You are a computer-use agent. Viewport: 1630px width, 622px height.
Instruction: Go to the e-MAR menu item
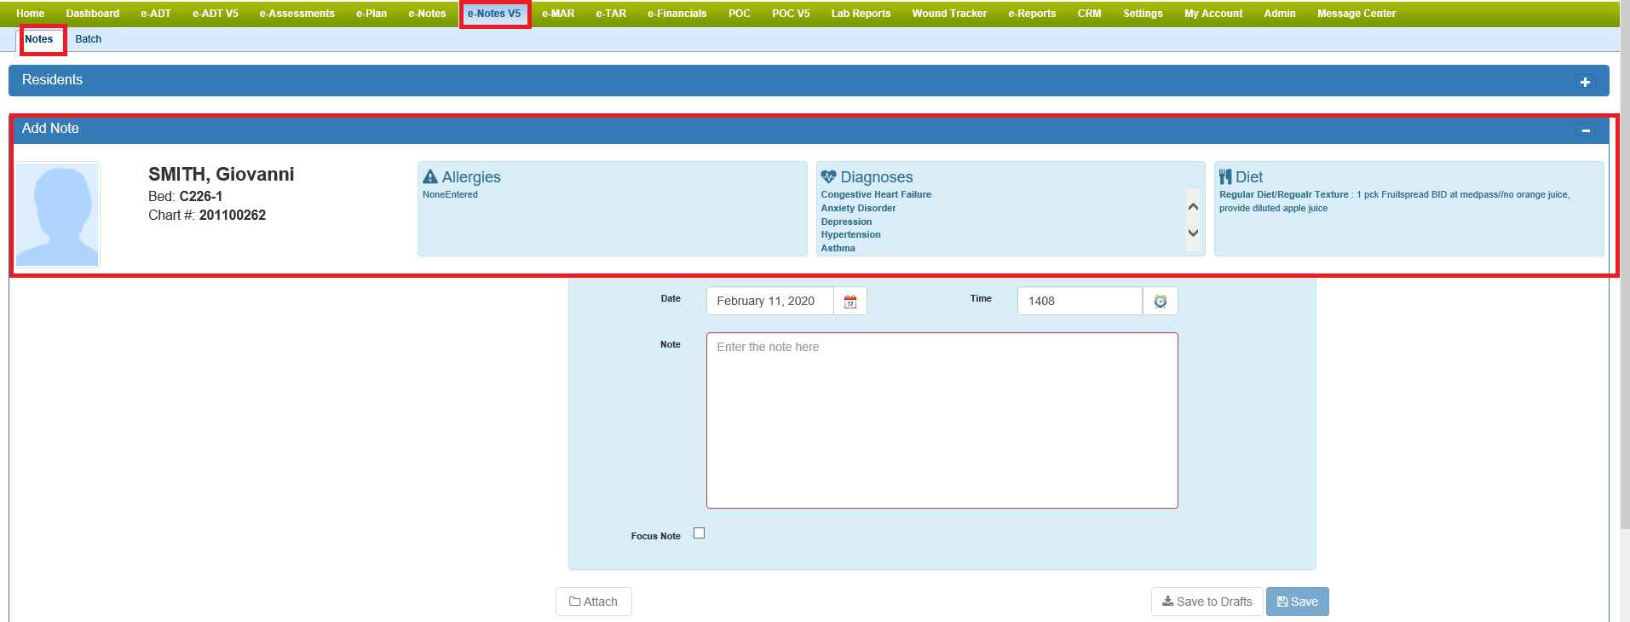[558, 14]
